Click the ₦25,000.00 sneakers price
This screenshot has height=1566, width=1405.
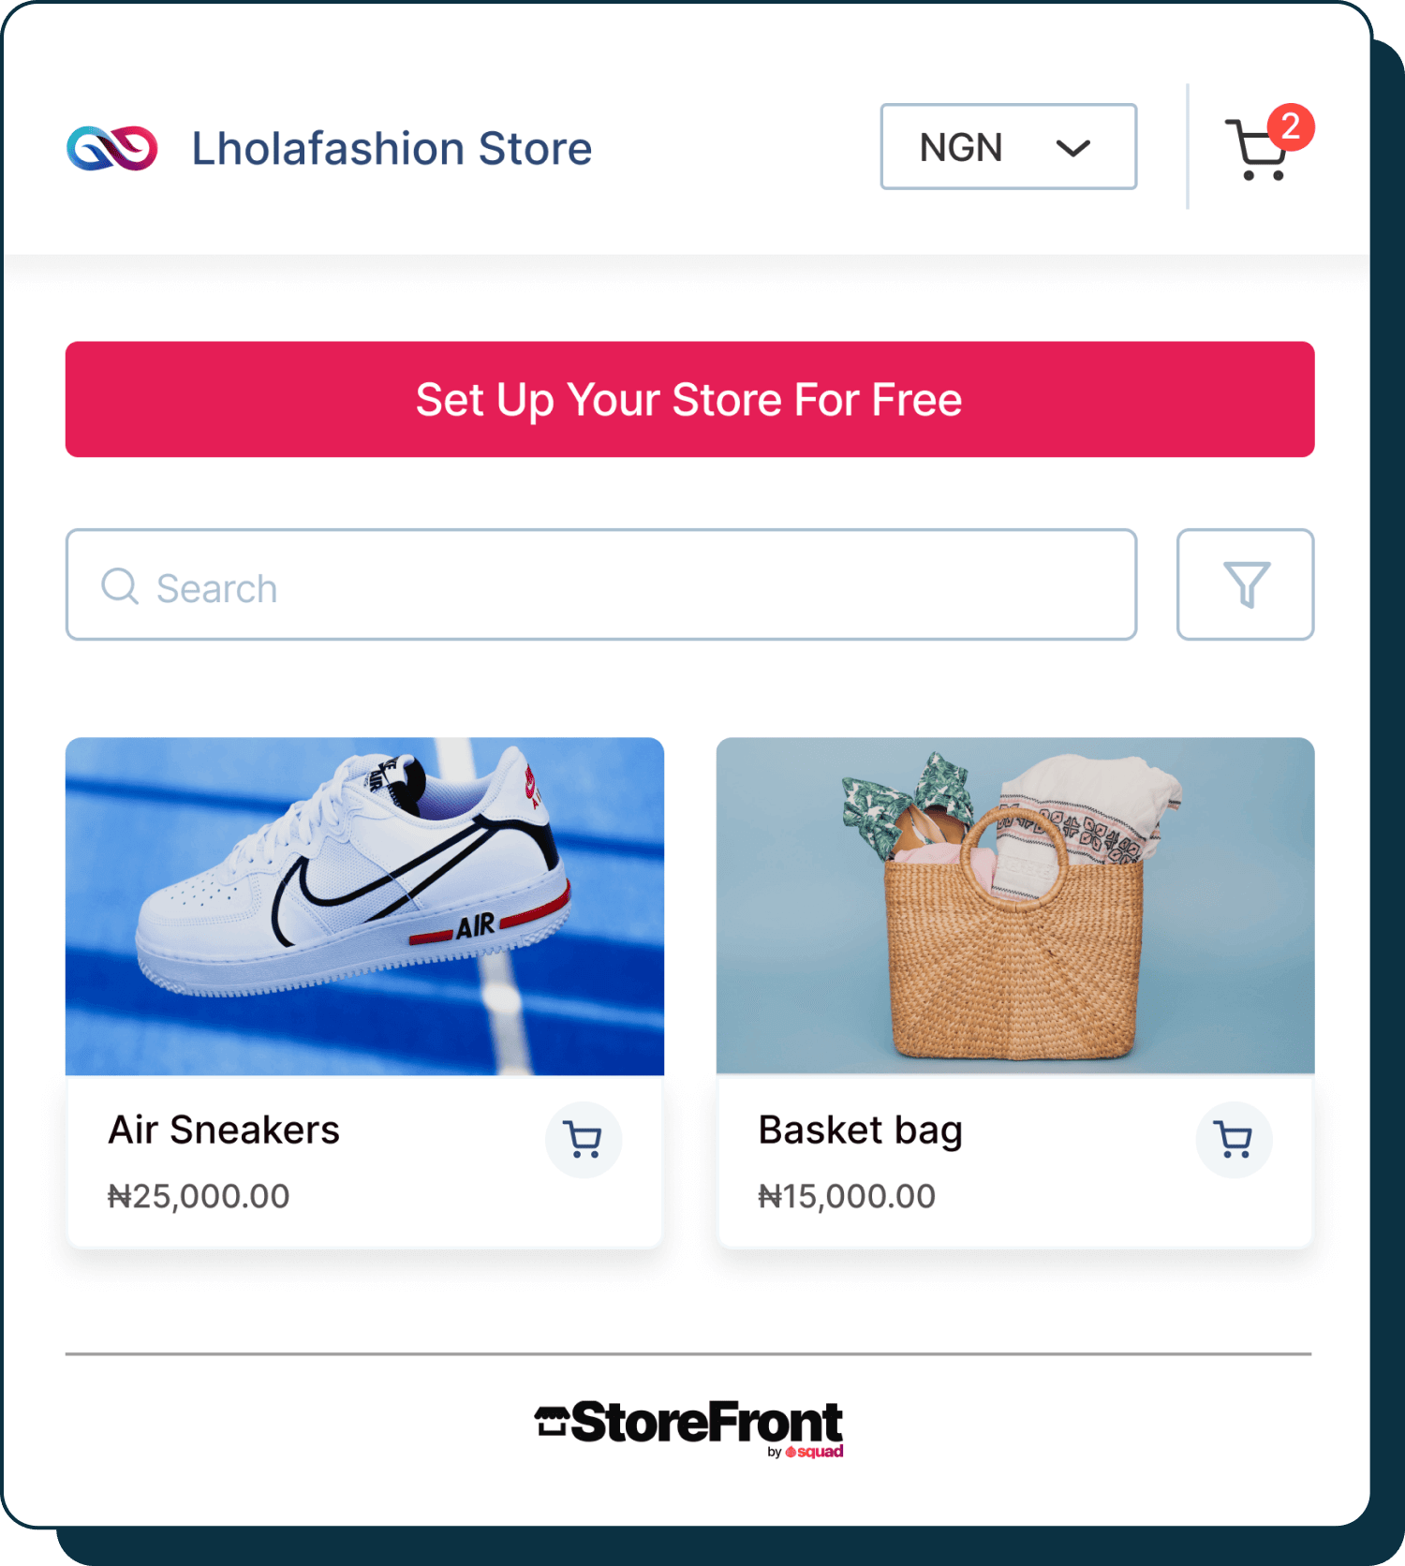point(199,1196)
